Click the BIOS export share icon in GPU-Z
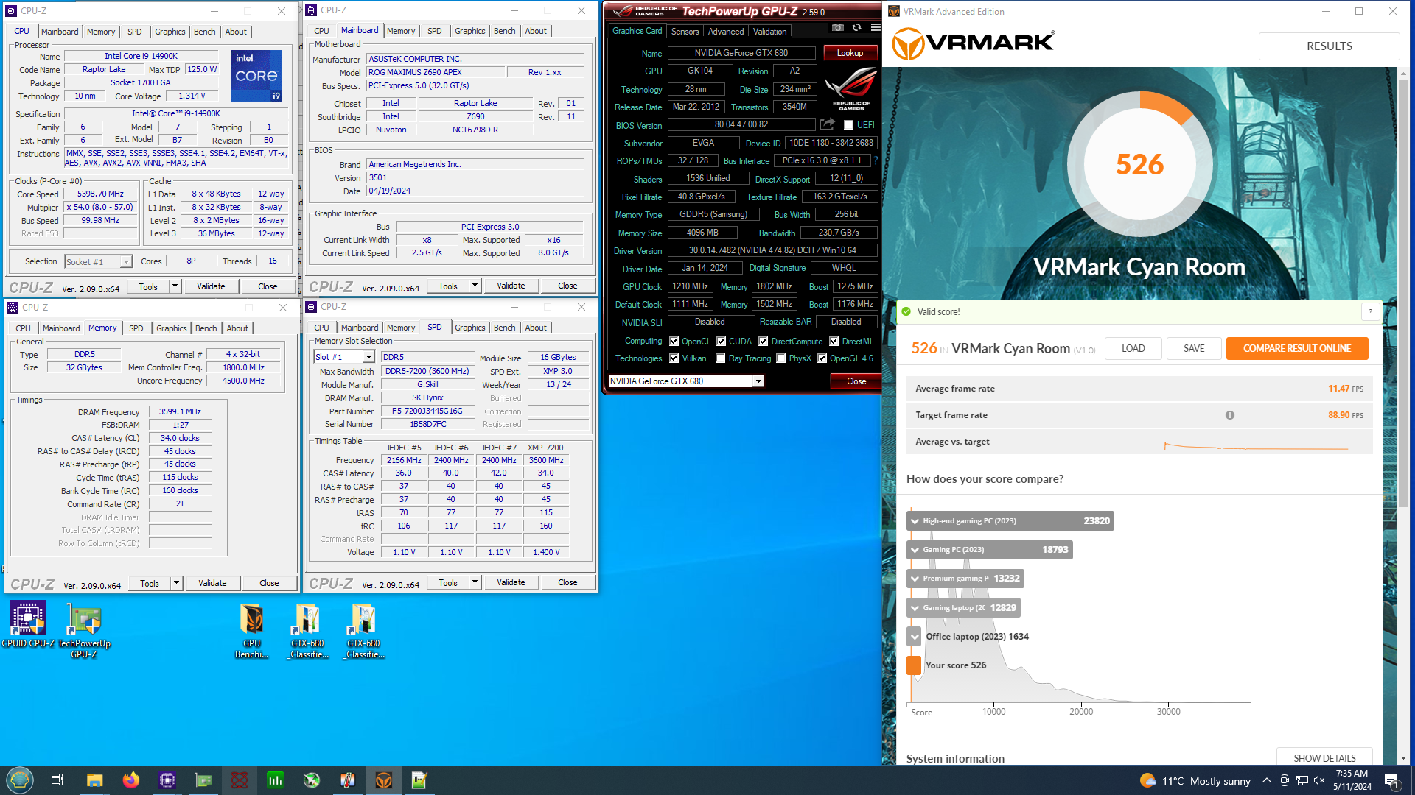The width and height of the screenshot is (1415, 795). (827, 124)
